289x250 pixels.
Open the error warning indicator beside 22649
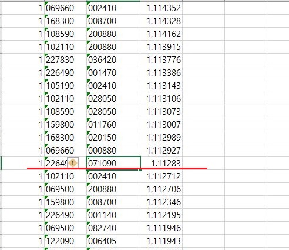73,163
